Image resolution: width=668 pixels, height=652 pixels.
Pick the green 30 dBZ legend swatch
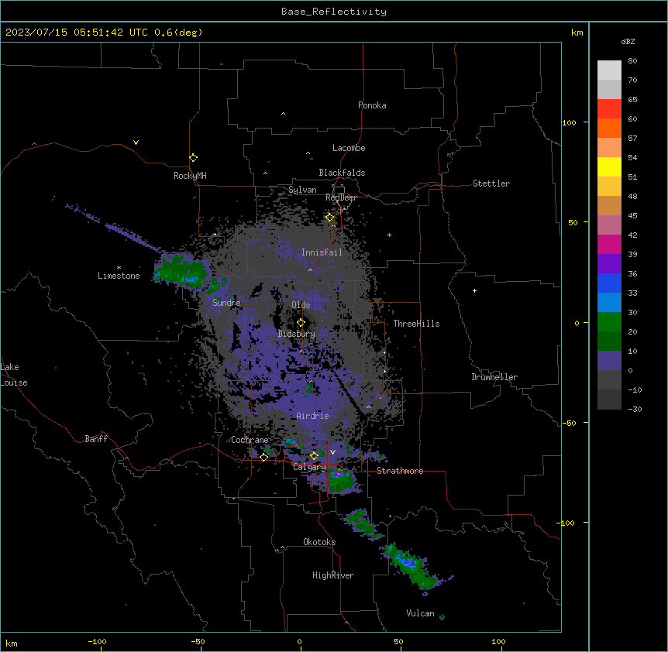[609, 322]
